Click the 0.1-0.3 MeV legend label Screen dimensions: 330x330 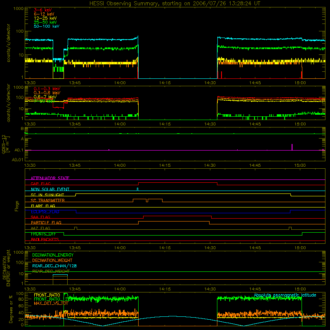[47, 89]
